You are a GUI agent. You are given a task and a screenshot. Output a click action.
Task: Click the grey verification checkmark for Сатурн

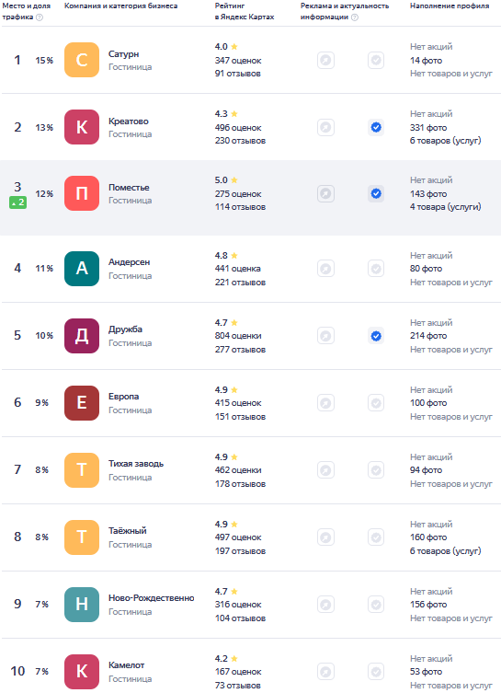click(376, 60)
